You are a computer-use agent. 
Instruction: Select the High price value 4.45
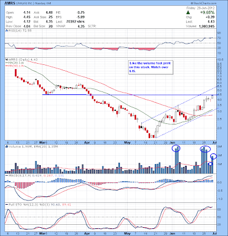(x=27, y=17)
